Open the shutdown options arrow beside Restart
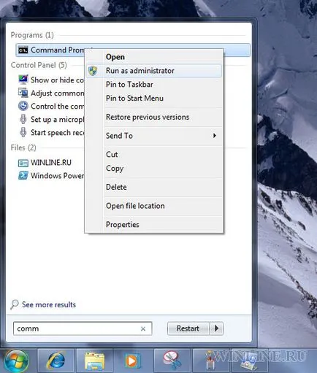Screen dimensions: 317x373 pyautogui.click(x=216, y=328)
